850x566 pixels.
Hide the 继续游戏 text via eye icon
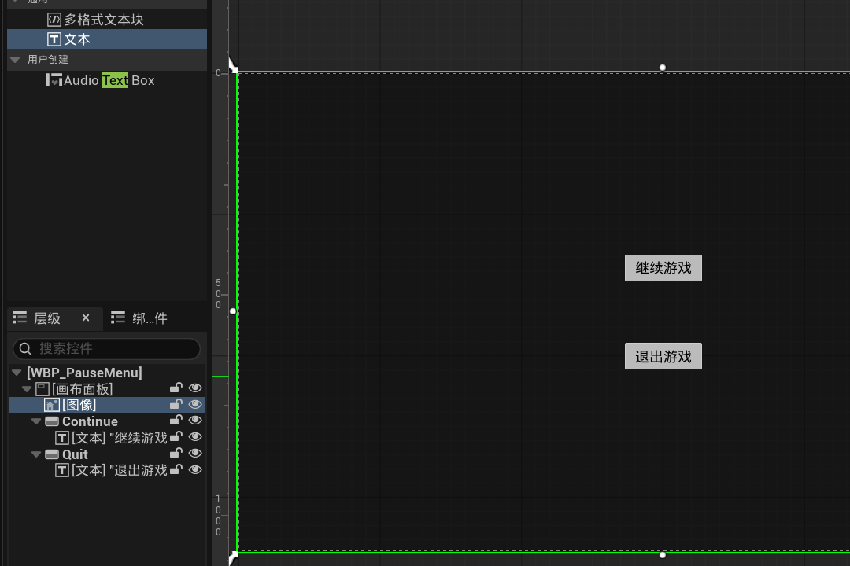195,436
